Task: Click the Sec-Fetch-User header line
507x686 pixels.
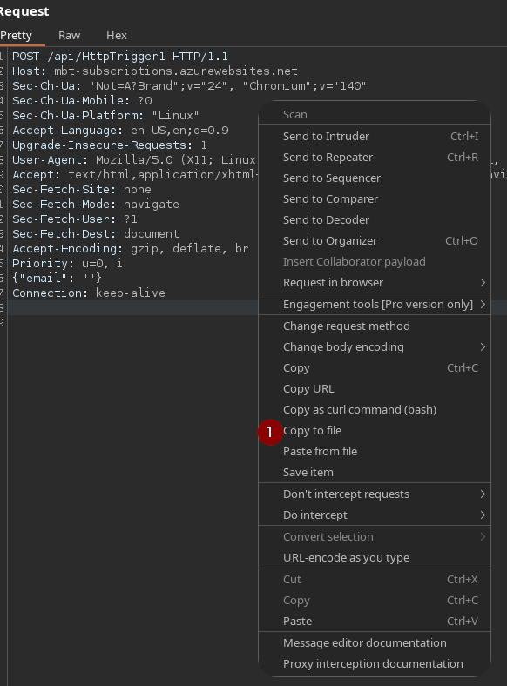Action: [x=74, y=219]
